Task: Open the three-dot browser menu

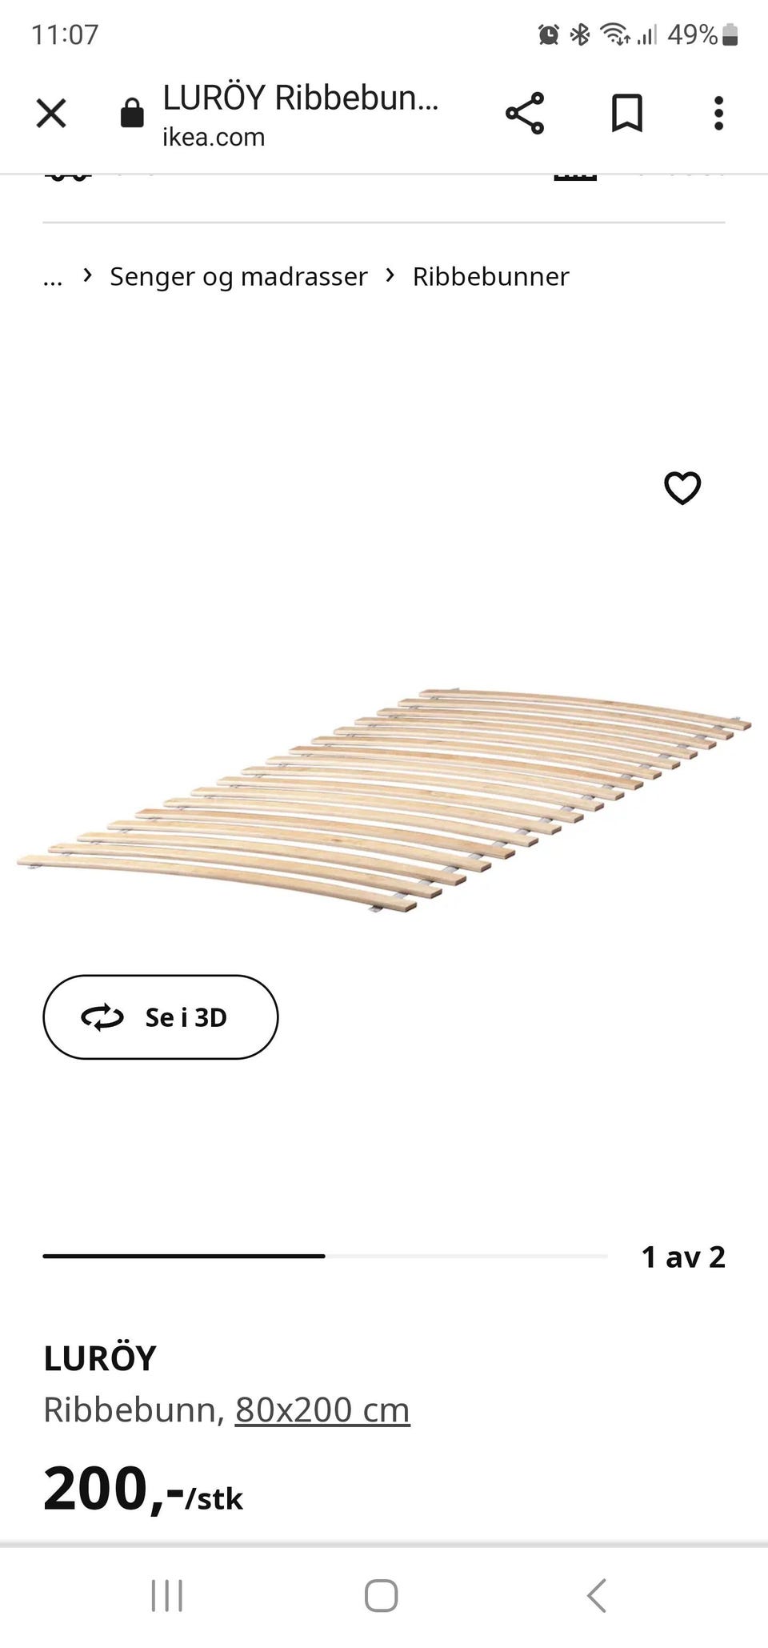Action: click(718, 113)
